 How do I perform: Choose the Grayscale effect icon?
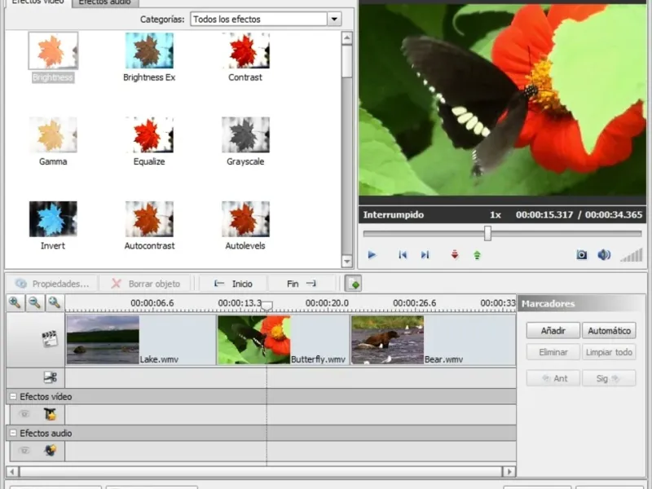click(245, 134)
